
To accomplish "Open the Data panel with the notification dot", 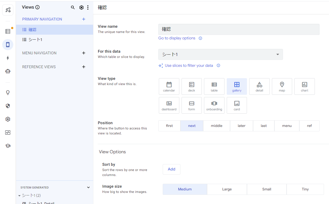I will pyautogui.click(x=7, y=31).
